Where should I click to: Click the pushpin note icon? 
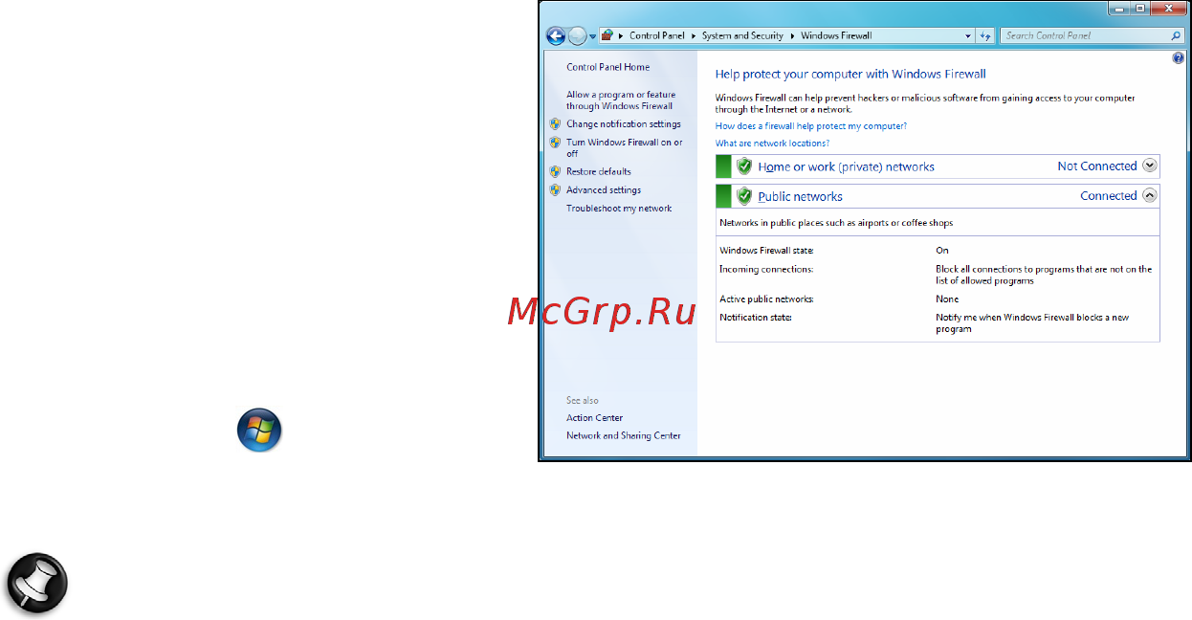(37, 582)
